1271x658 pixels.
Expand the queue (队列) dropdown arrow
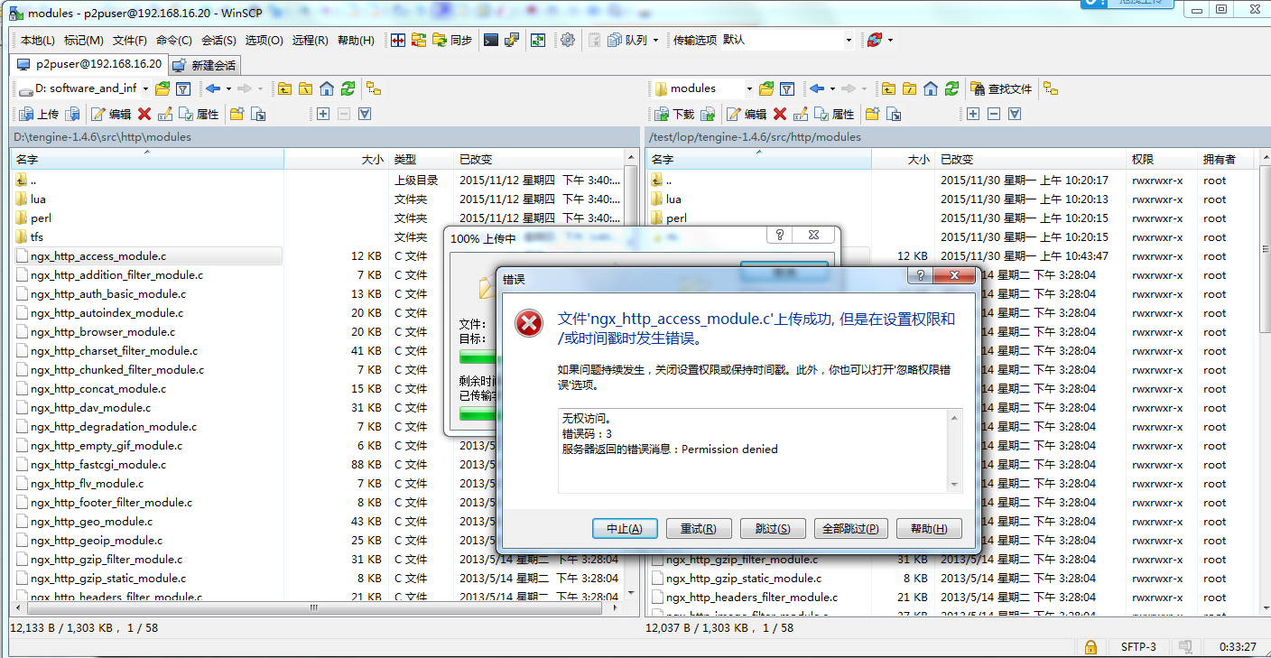[x=654, y=40]
